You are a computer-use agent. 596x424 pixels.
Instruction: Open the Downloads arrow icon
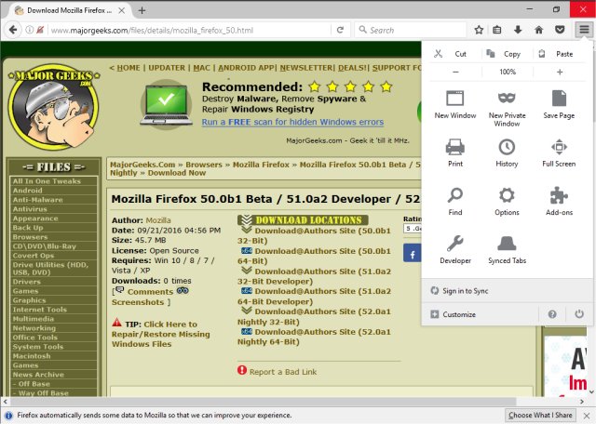coord(518,30)
